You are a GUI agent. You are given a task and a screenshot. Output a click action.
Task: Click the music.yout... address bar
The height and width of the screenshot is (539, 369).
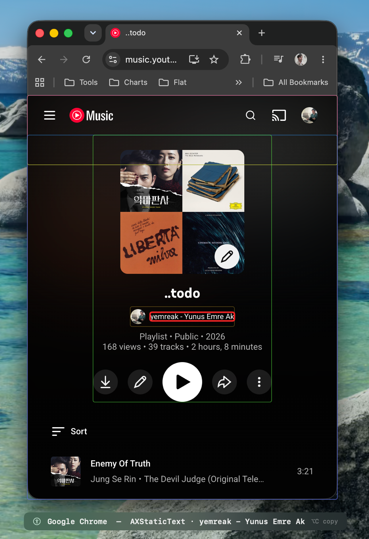point(151,60)
